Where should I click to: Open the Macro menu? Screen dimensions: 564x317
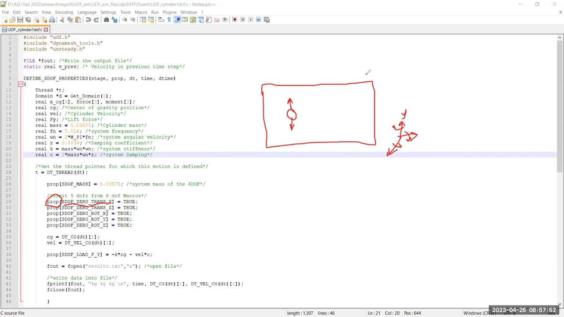[141, 12]
